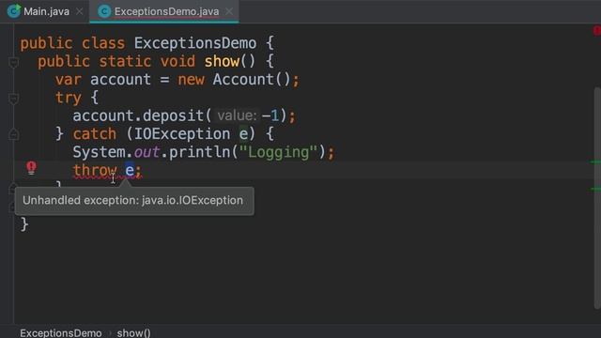Image resolution: width=601 pixels, height=338 pixels.
Task: Select show() in the breadcrumb bar
Action: 133,332
